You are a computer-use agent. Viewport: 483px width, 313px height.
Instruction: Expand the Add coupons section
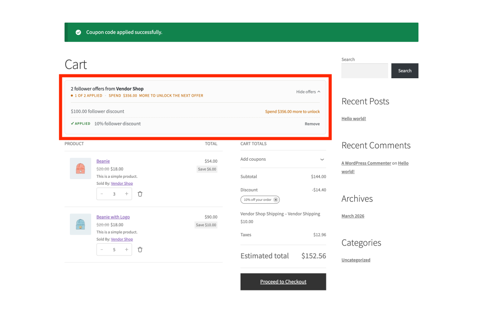click(x=283, y=159)
